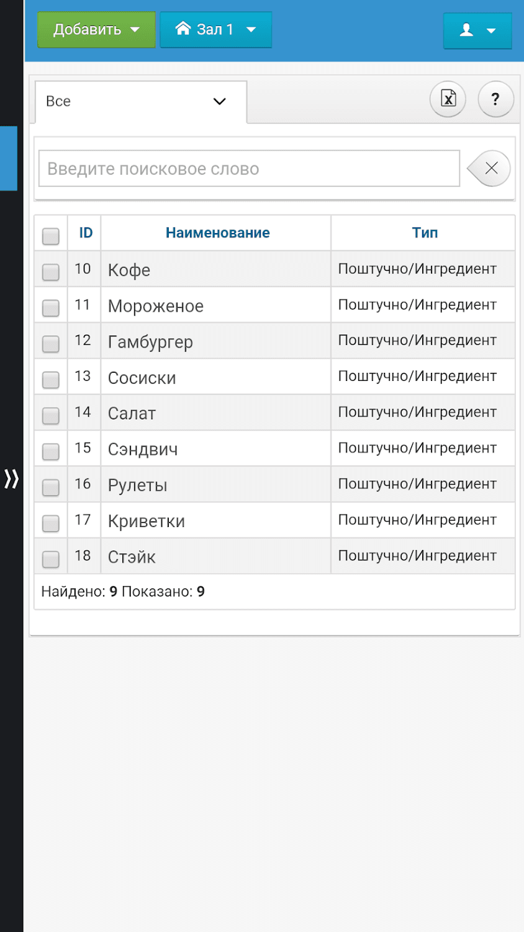Open the Добавить dropdown menu
Screen dimensions: 524x932
click(96, 30)
